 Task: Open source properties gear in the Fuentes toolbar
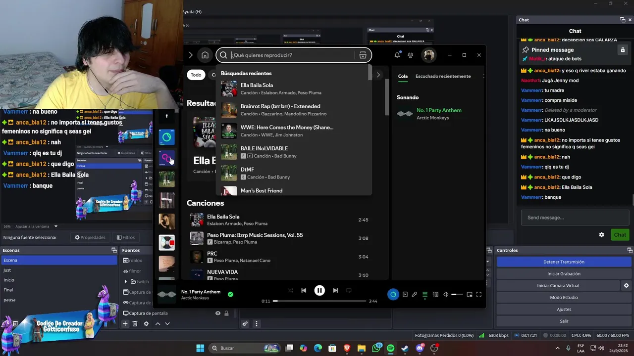pos(146,324)
